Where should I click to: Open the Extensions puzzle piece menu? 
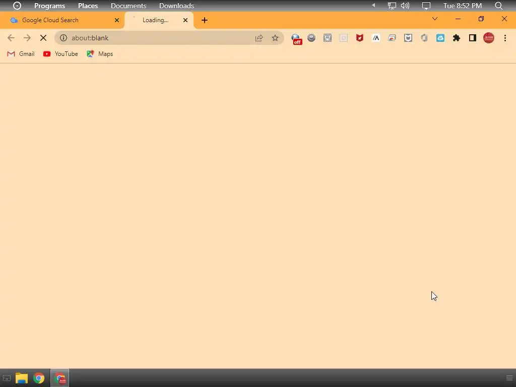tap(457, 38)
